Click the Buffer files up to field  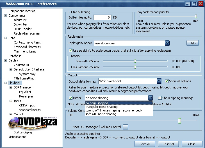(102, 17)
